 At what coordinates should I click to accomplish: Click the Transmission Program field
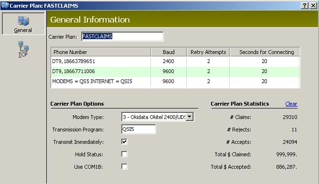tap(138, 129)
